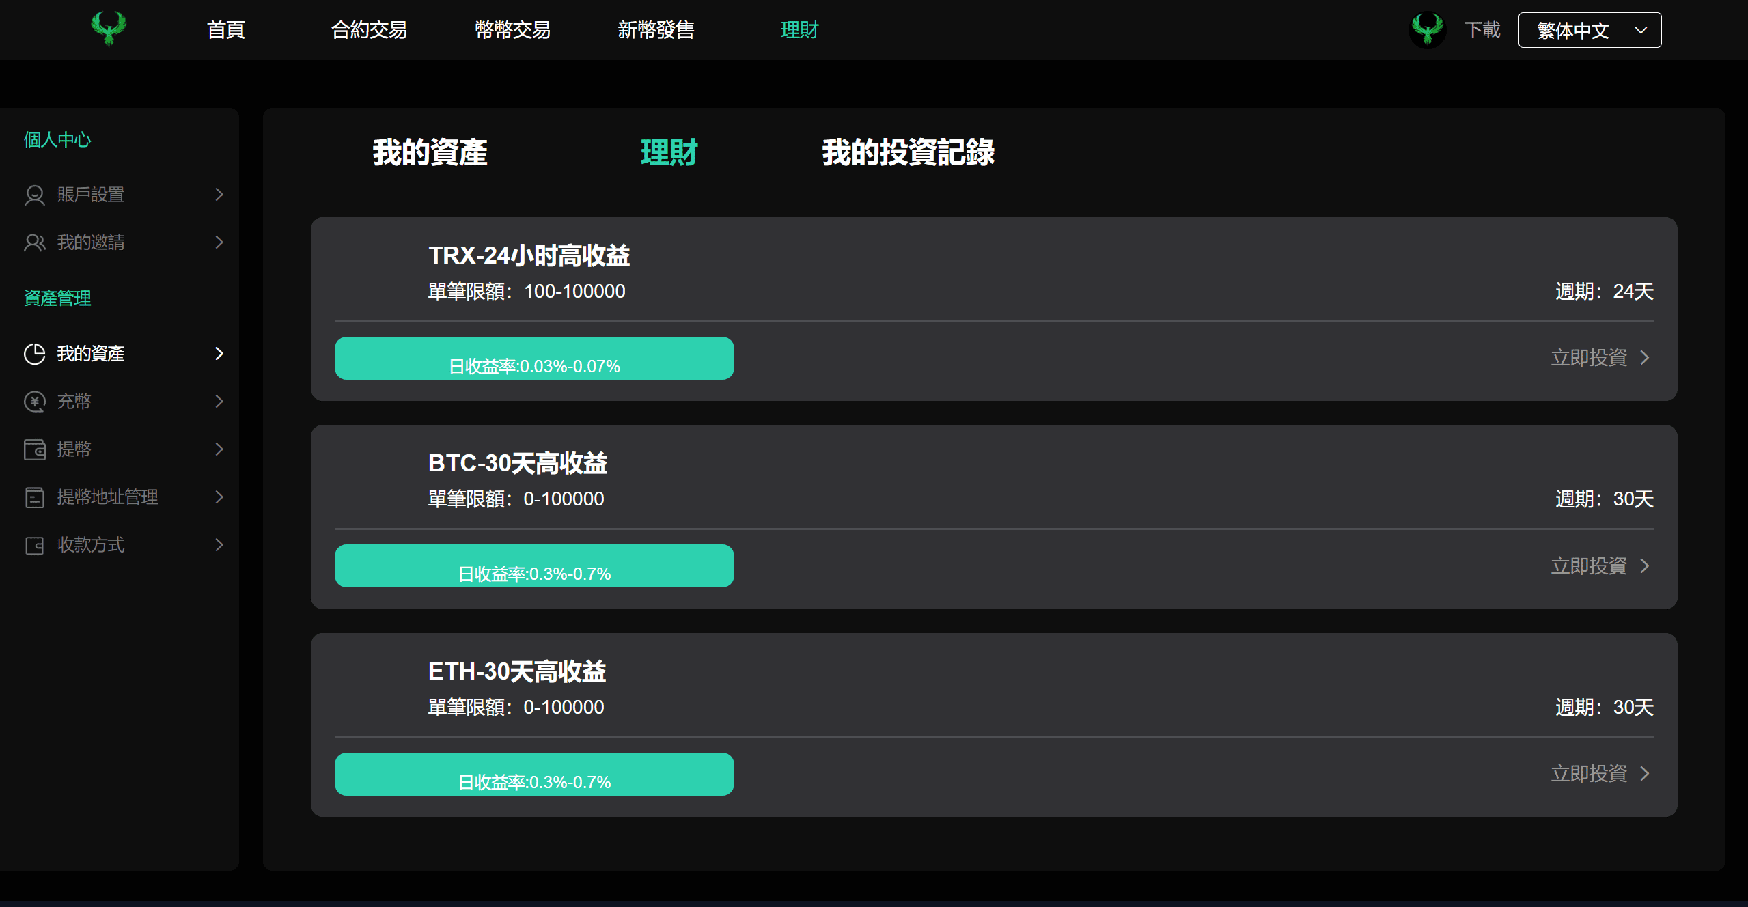The width and height of the screenshot is (1748, 907).
Task: Click the 提幣地址管理 address management icon
Action: point(34,497)
